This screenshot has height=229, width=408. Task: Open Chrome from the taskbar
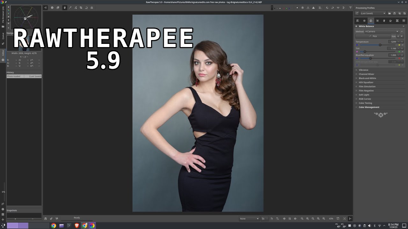coord(54,226)
